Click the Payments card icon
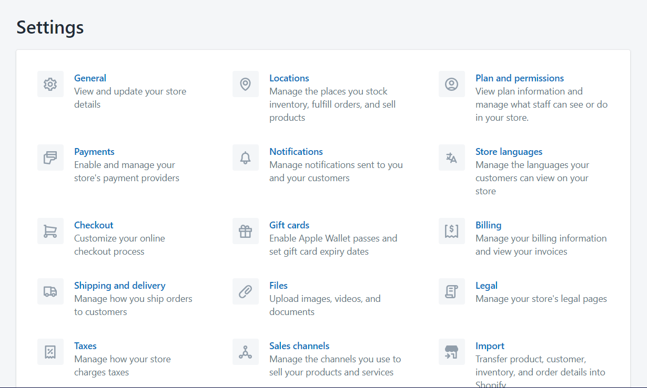This screenshot has width=647, height=388. [50, 158]
